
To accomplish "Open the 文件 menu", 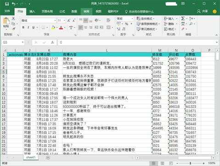I will tap(7, 11).
